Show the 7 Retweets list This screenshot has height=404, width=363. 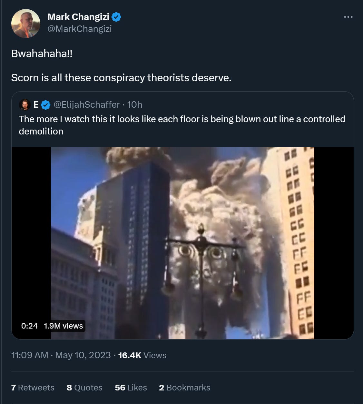[33, 388]
